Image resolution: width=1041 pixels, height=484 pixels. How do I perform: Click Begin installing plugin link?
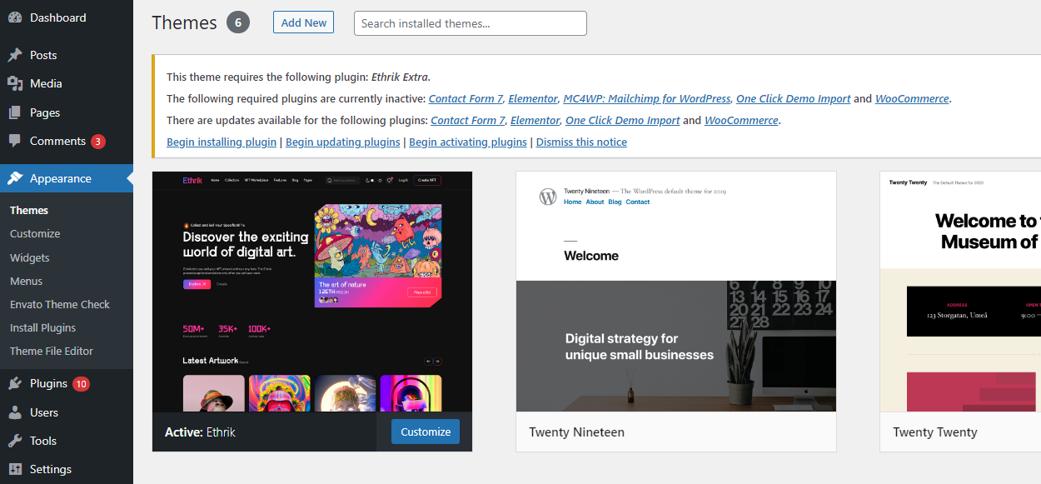222,142
